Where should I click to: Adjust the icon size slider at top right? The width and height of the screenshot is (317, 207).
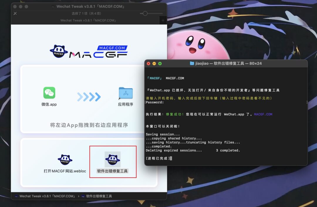point(145,13)
